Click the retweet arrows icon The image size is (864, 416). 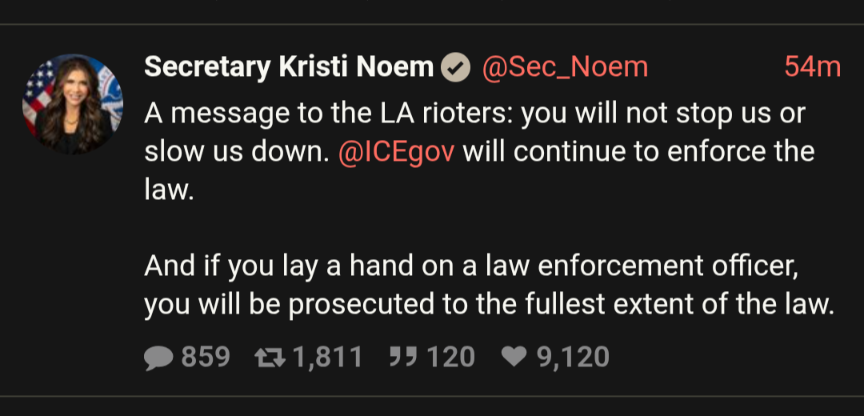270,357
